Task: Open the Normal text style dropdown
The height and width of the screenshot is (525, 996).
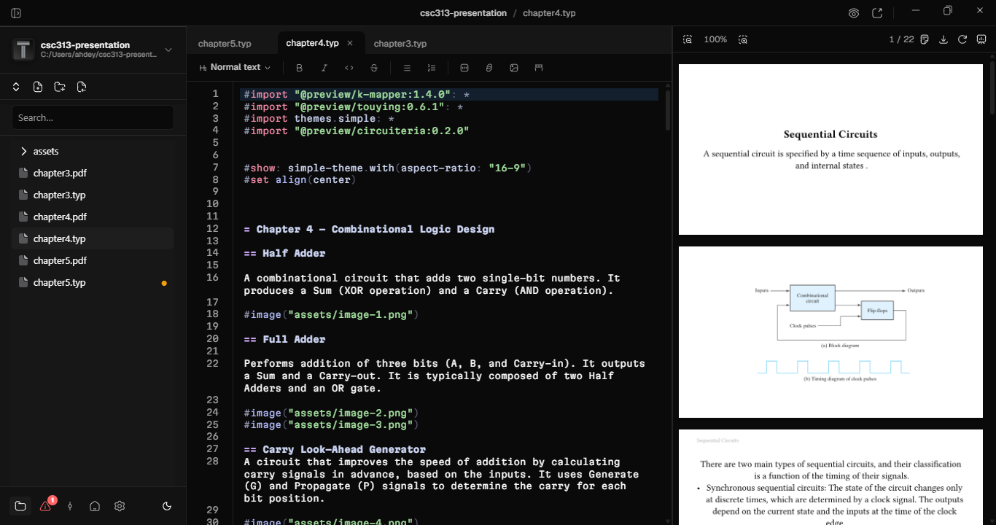Action: click(x=235, y=68)
